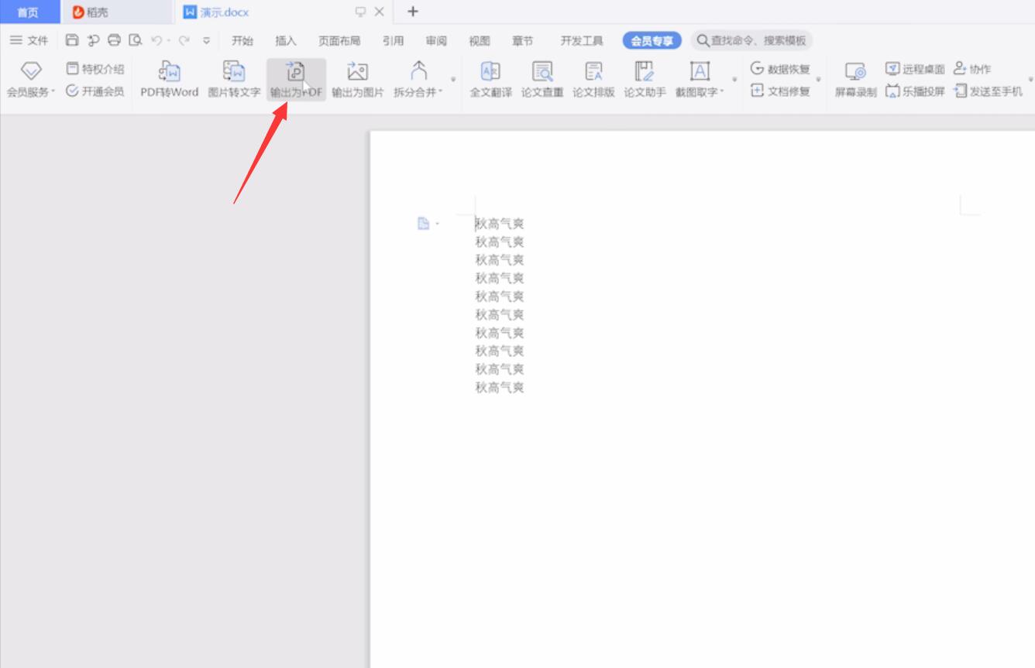Open 拆分合并 tool
This screenshot has height=668, width=1035.
pos(418,80)
